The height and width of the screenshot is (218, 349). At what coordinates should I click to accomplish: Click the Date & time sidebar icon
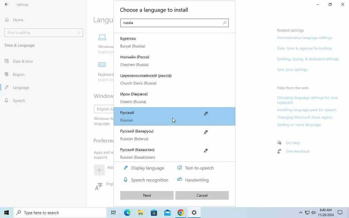click(x=7, y=61)
